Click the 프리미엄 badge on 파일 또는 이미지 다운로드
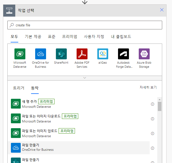This screenshot has height=163, width=172. tap(70, 116)
